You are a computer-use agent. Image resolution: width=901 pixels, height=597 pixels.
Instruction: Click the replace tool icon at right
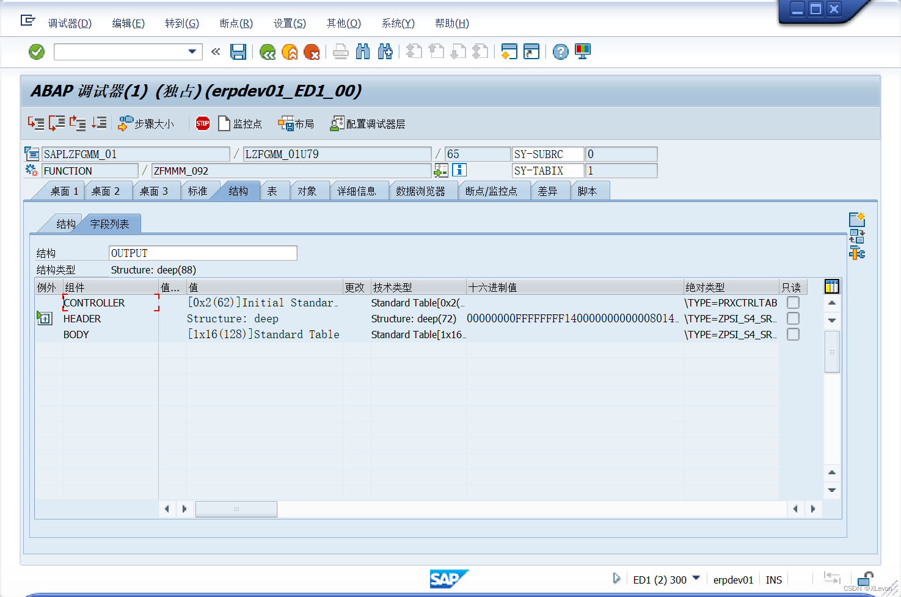click(857, 237)
